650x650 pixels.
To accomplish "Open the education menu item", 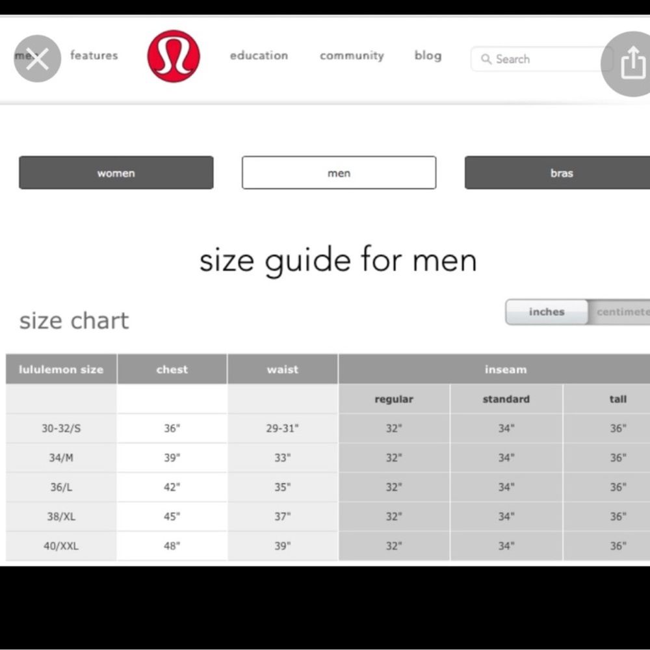I will point(259,56).
